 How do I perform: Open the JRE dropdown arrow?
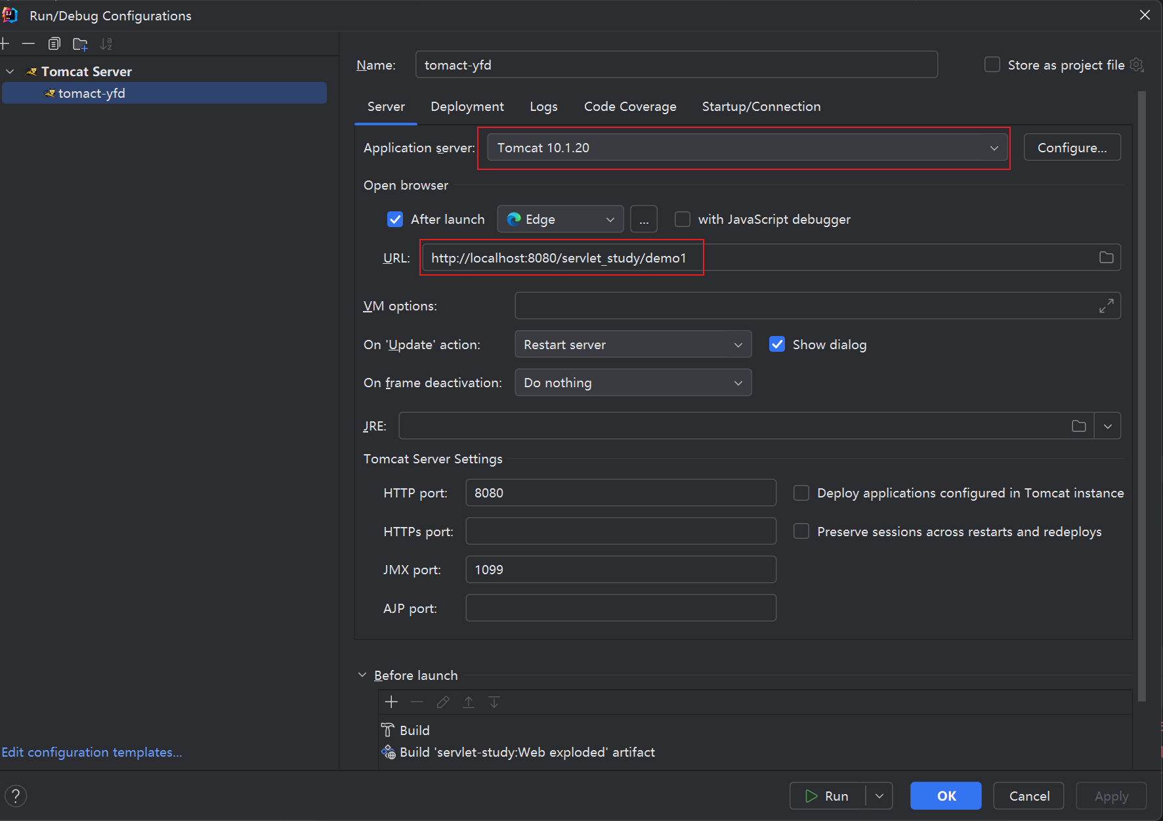1108,426
